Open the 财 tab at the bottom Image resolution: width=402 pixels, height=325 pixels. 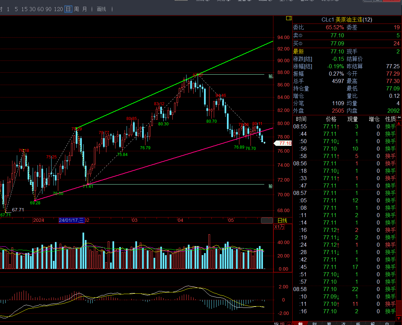(x=314, y=324)
